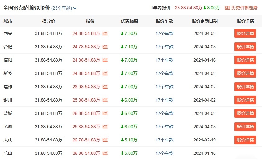Open price trend chart icon for 合肥

[105, 47]
